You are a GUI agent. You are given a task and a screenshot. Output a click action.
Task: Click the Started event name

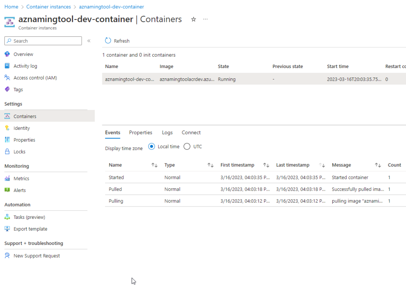[116, 178]
